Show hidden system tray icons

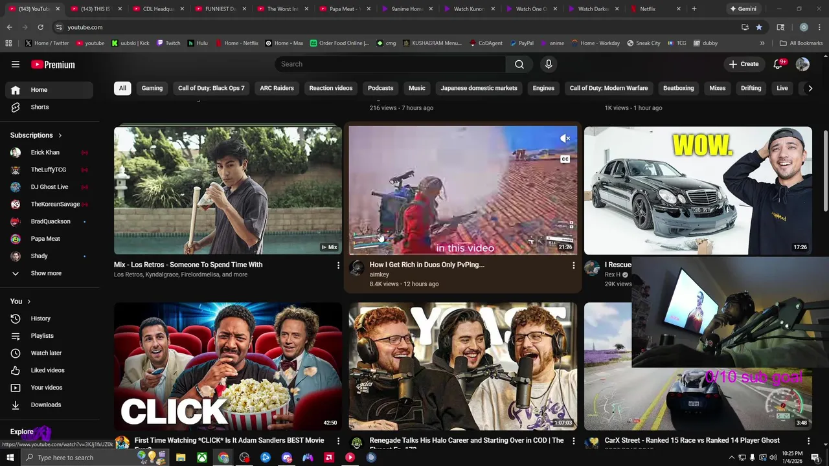(732, 458)
